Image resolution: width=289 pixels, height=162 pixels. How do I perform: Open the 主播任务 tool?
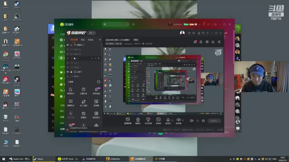(83, 91)
